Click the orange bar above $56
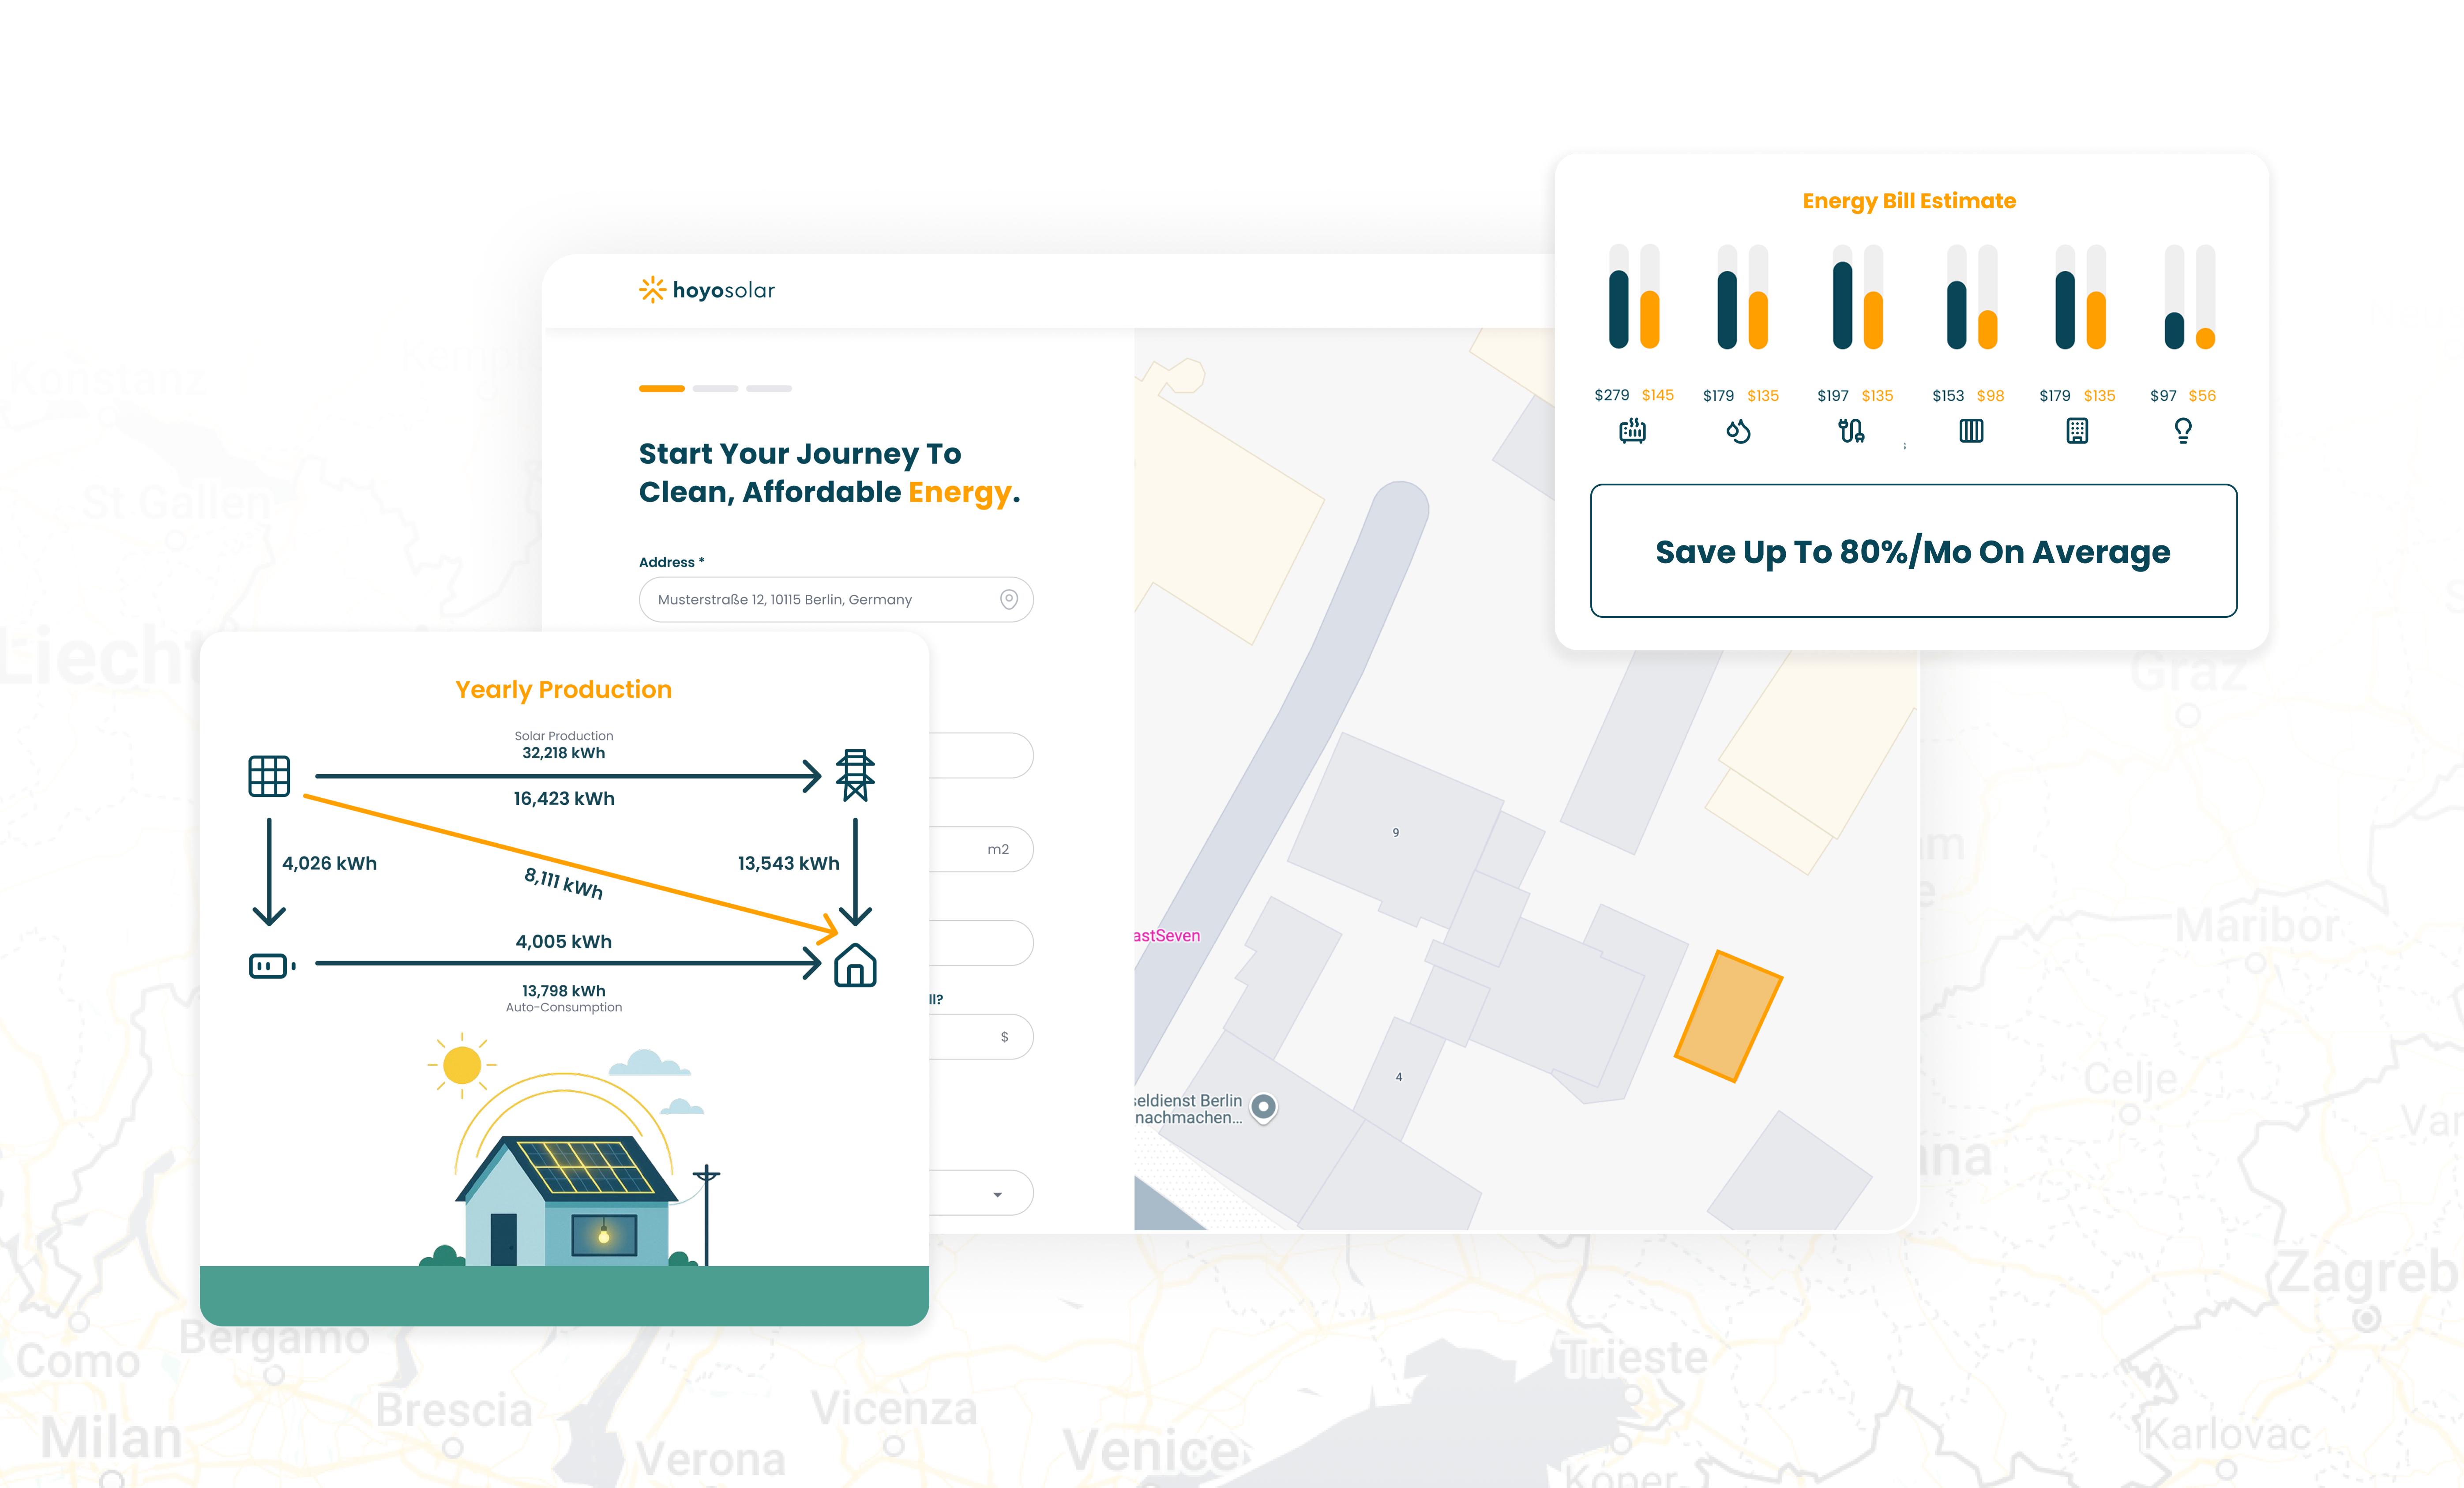2464x1488 pixels. (x=2205, y=338)
